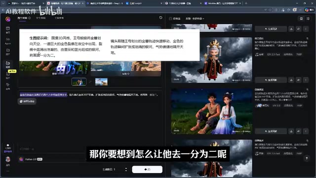Click the scroll to top arrow button

coord(307,158)
